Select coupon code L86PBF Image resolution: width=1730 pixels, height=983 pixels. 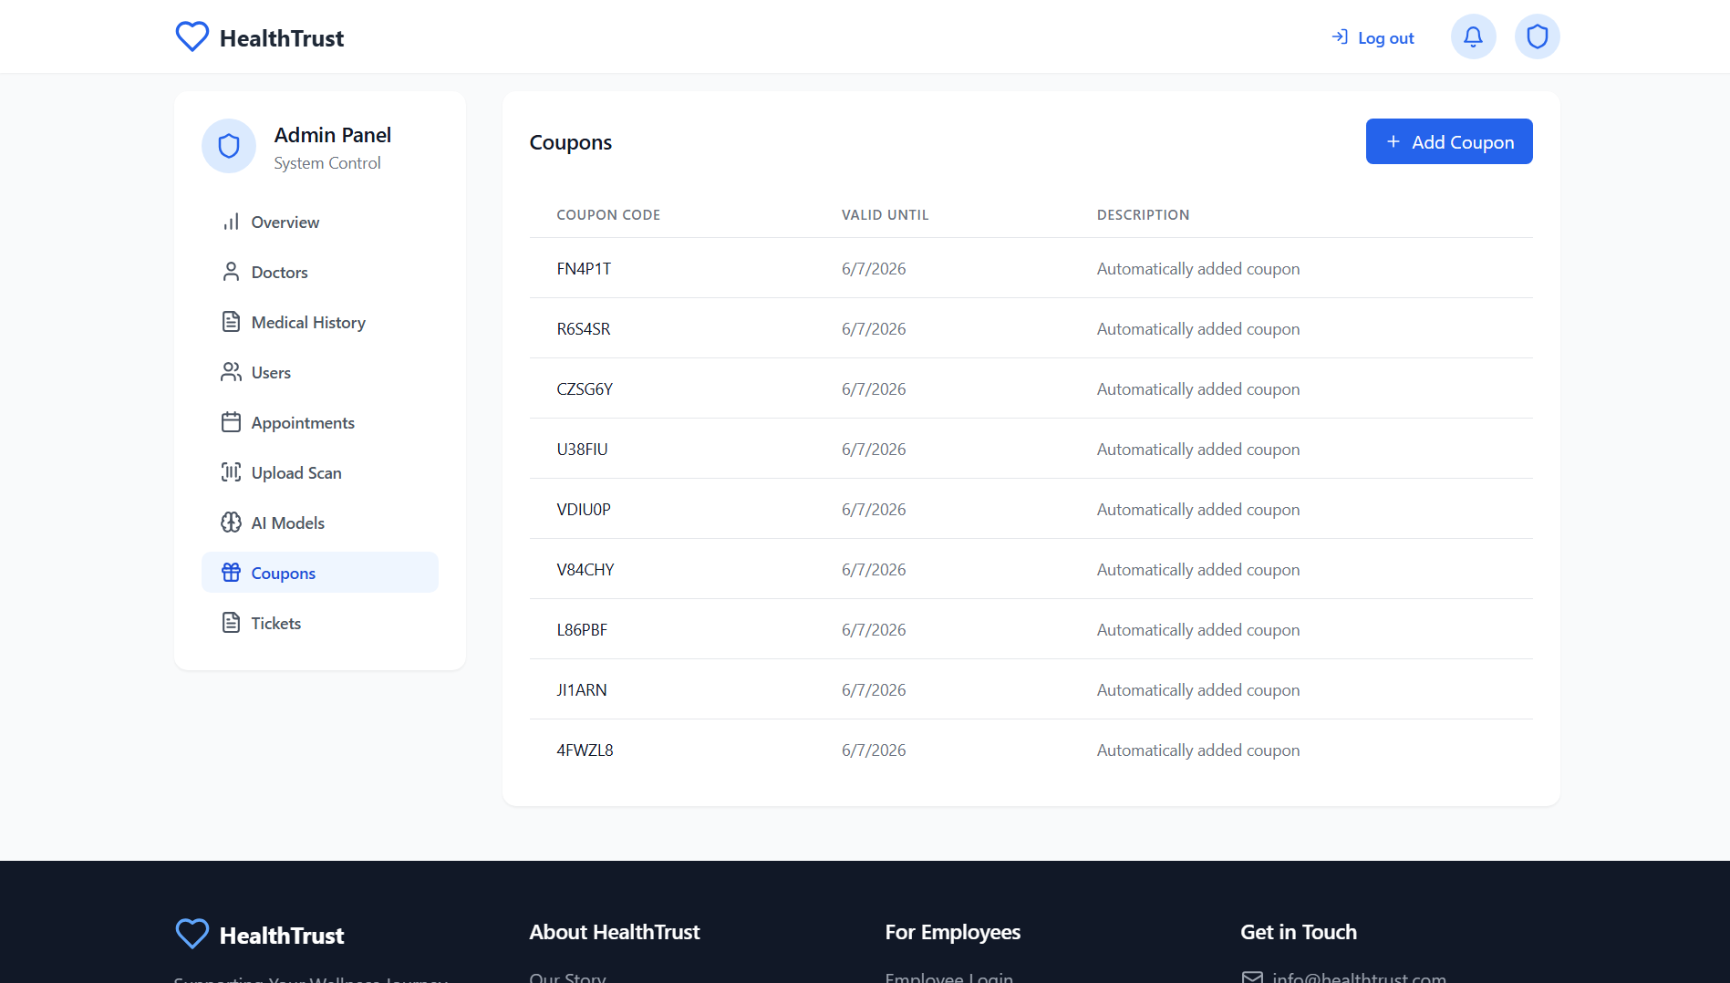[x=582, y=630]
